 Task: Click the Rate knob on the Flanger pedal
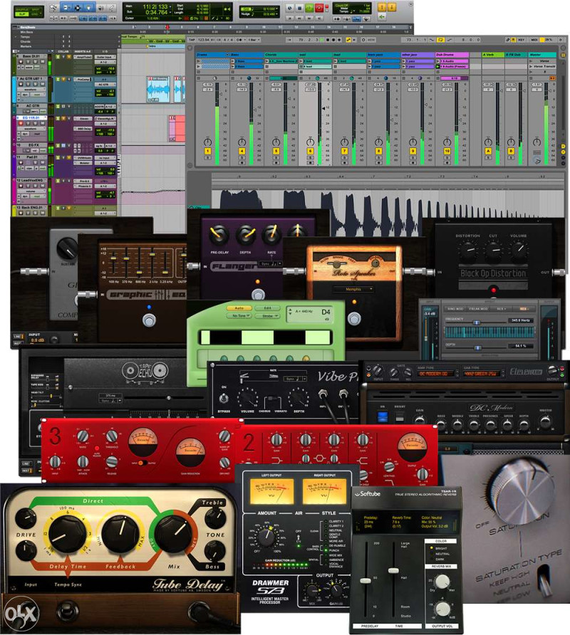point(271,235)
